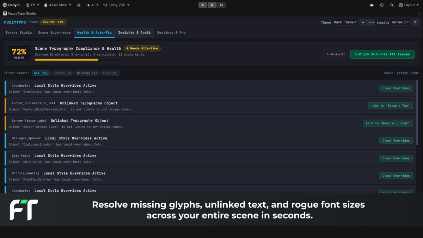Viewport: 423px width, 238px height.
Task: Open the theme more options ellipsis button
Action: point(371,22)
